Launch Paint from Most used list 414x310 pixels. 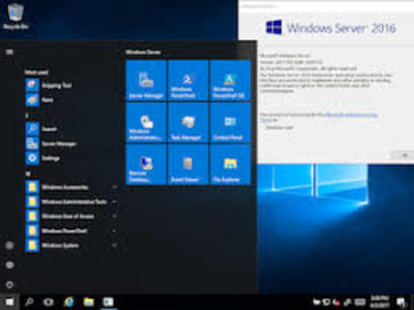71,100
